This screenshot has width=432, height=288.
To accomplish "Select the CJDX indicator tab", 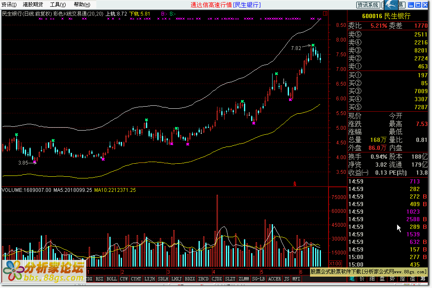I will click(217, 279).
